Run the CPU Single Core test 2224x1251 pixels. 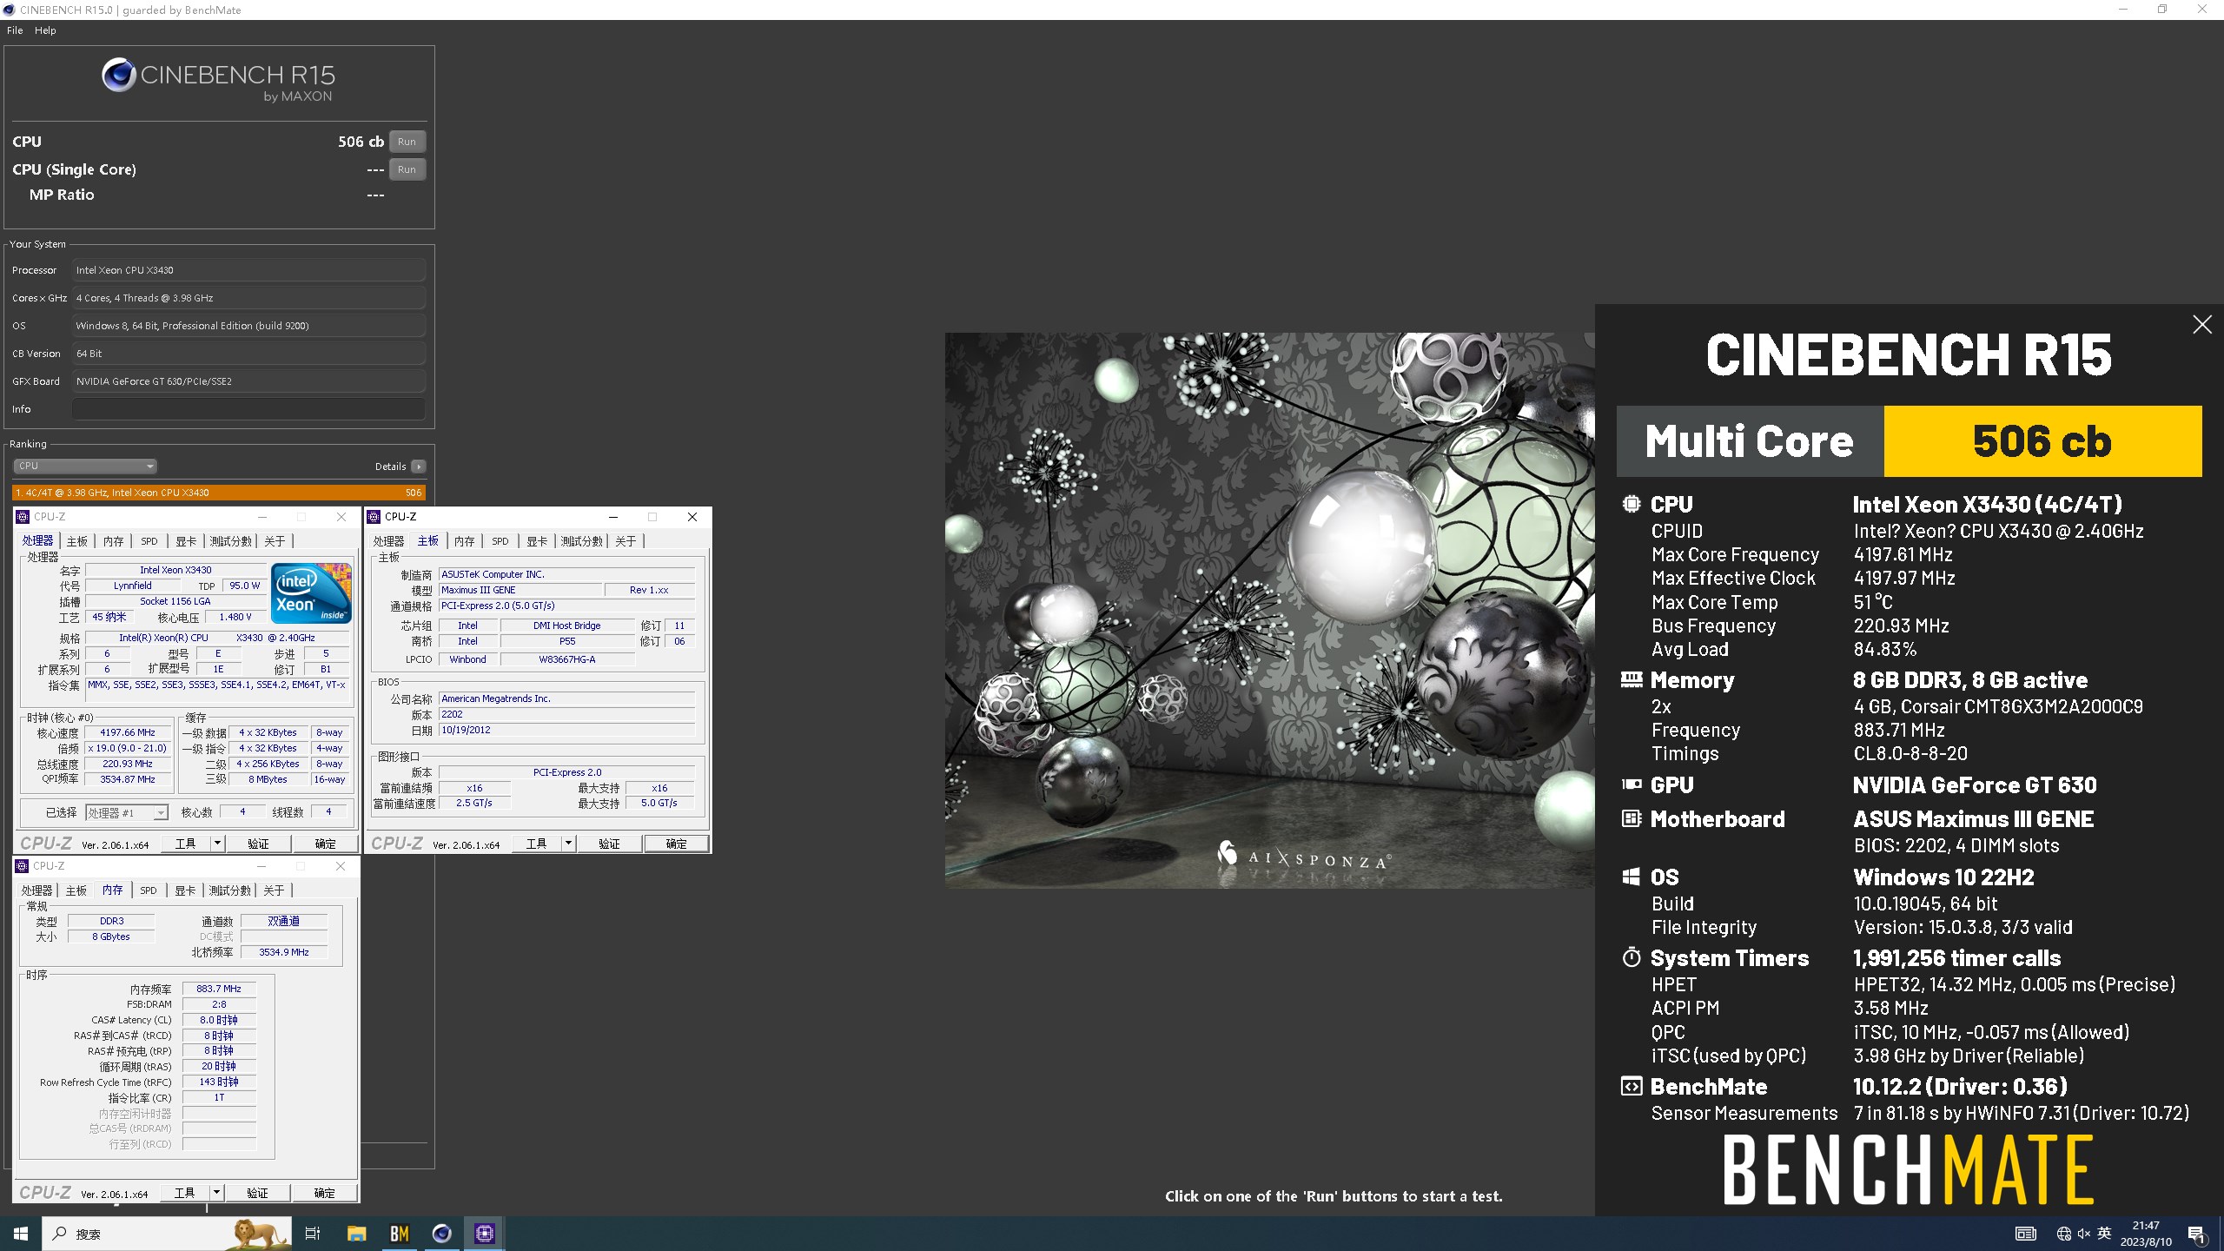point(407,169)
